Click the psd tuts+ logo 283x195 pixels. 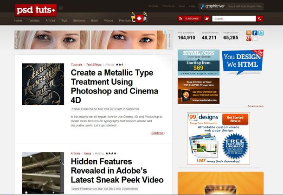[x=36, y=10]
